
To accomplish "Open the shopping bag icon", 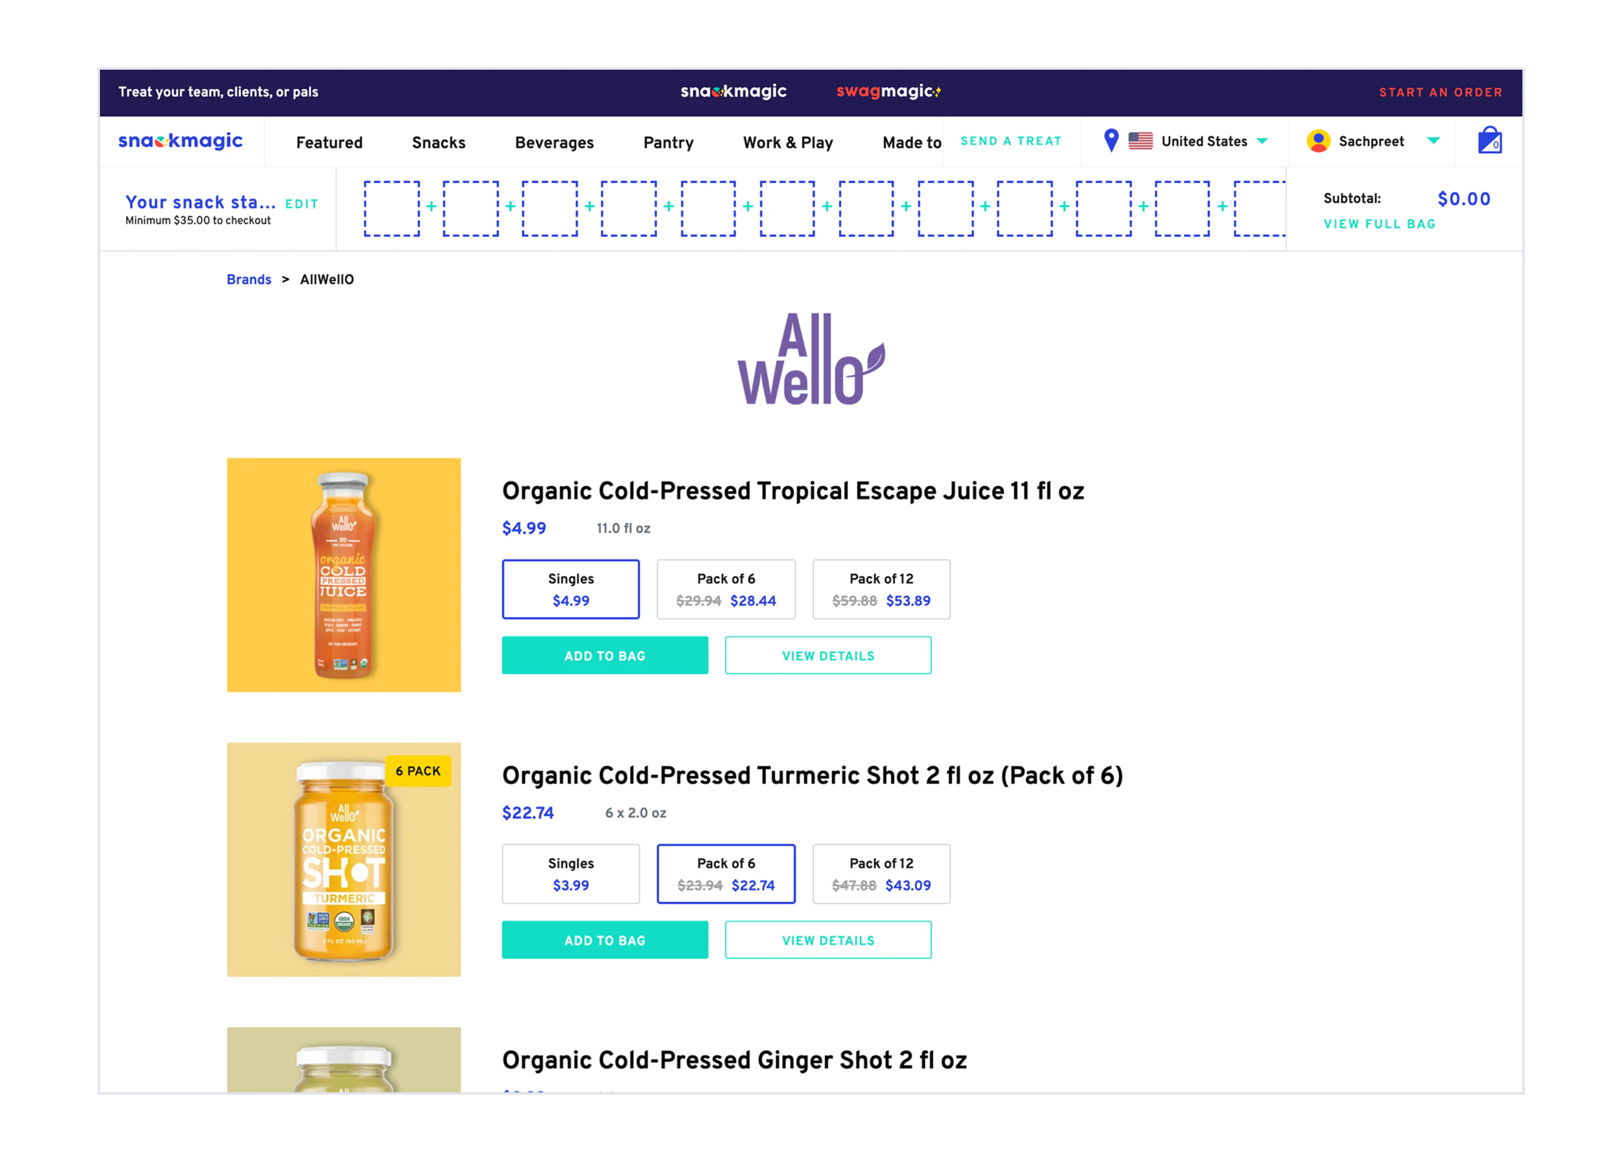I will coord(1489,140).
